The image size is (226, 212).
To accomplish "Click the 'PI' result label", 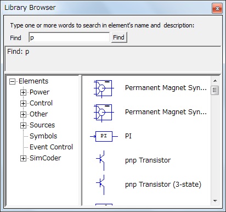I will pyautogui.click(x=128, y=136).
